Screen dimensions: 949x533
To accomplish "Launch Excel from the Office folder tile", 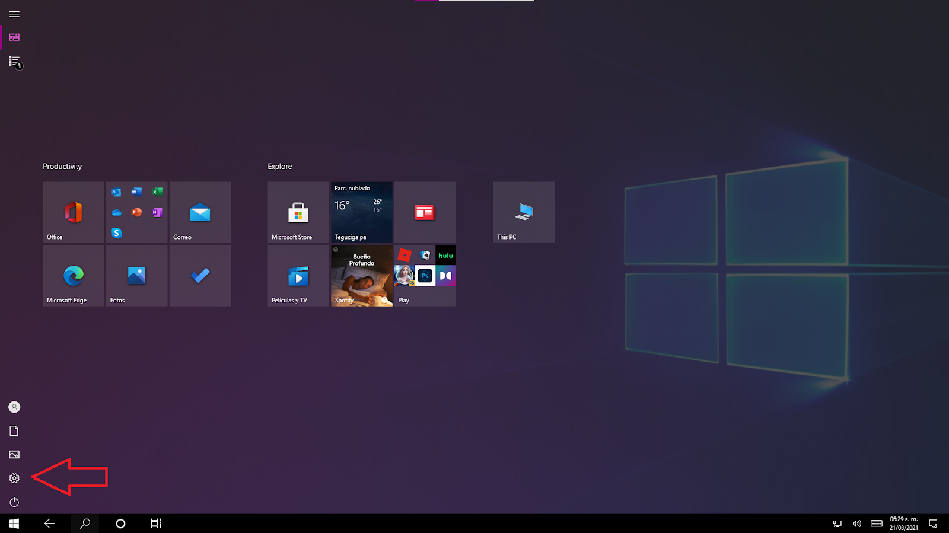I will click(x=157, y=192).
